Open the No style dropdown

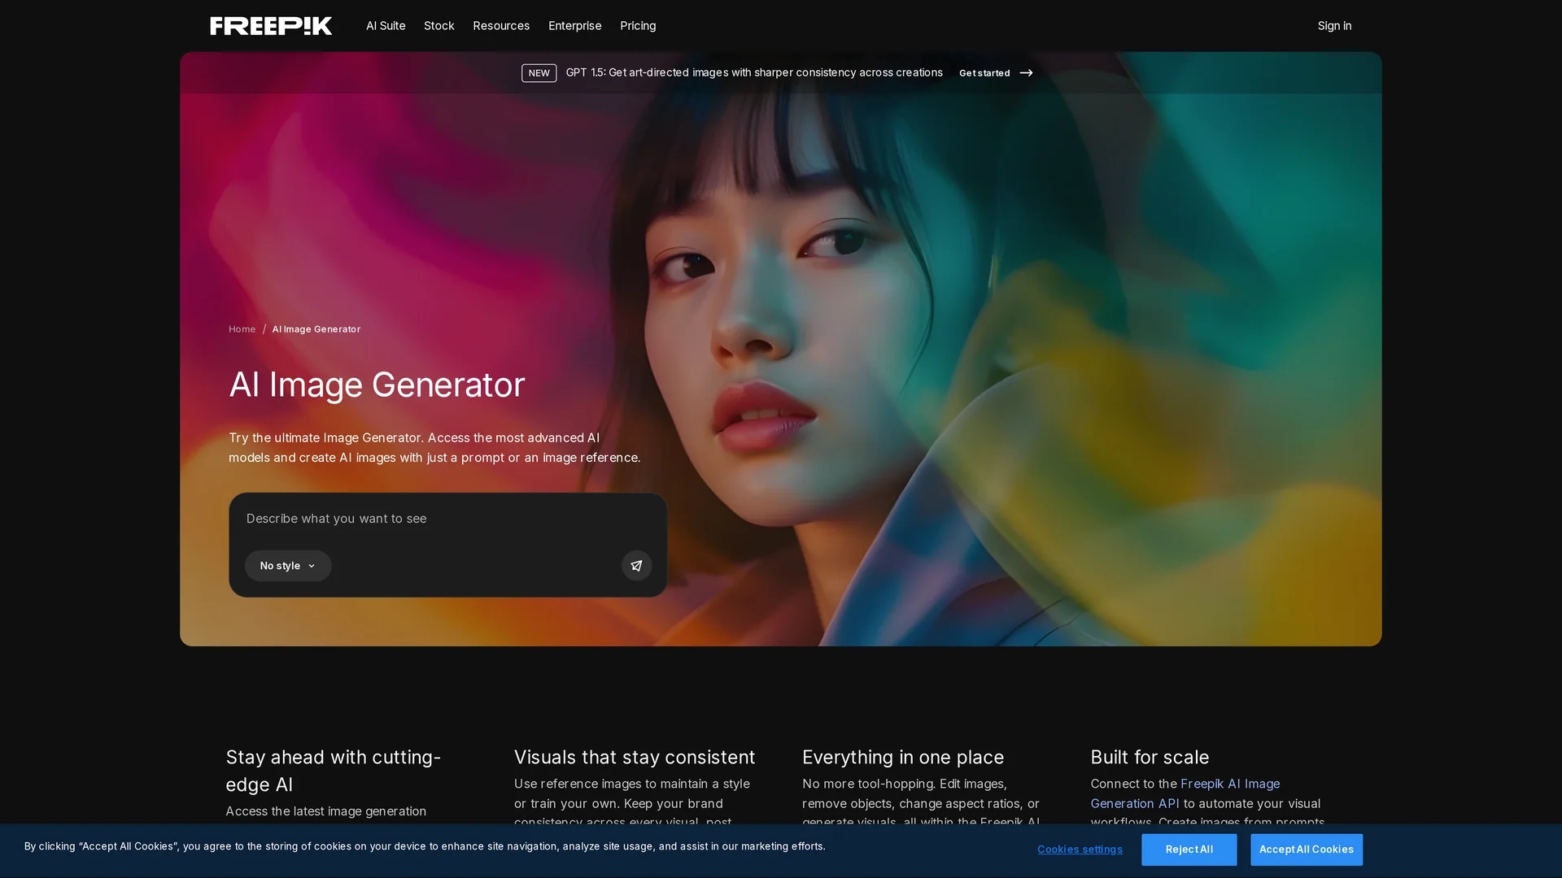click(x=288, y=566)
